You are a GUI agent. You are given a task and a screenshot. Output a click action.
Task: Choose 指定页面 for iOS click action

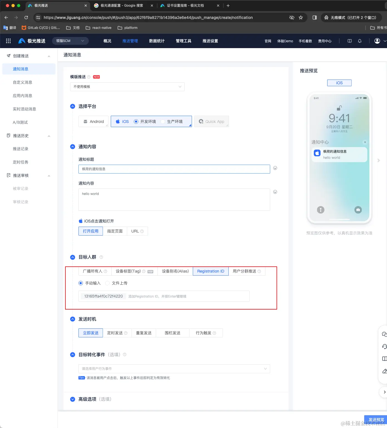115,231
